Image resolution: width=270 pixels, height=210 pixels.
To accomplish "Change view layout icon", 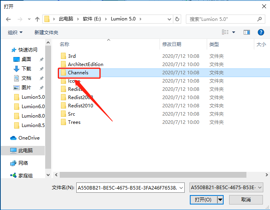I will [225, 32].
